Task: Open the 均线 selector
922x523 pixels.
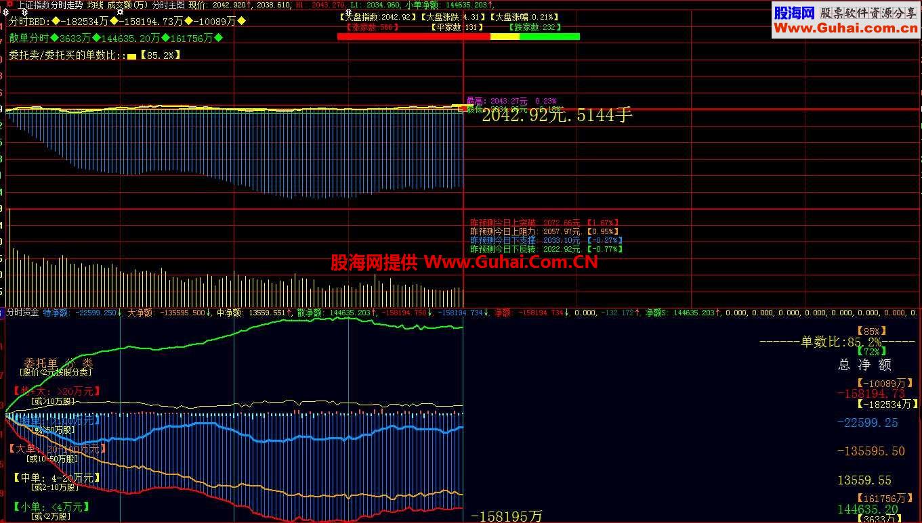Action: pyautogui.click(x=95, y=5)
